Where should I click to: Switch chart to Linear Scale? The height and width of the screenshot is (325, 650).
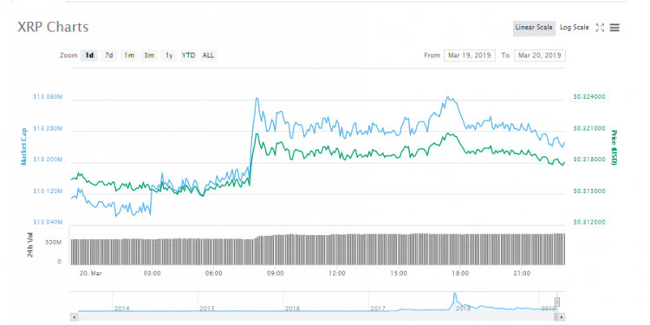click(x=534, y=28)
